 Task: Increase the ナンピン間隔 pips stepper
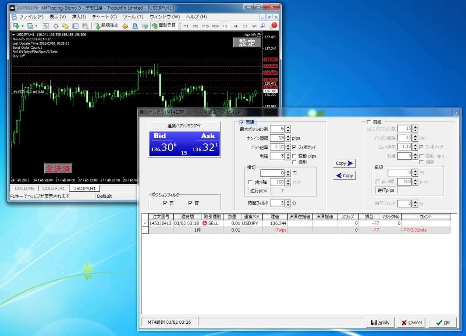coord(288,136)
